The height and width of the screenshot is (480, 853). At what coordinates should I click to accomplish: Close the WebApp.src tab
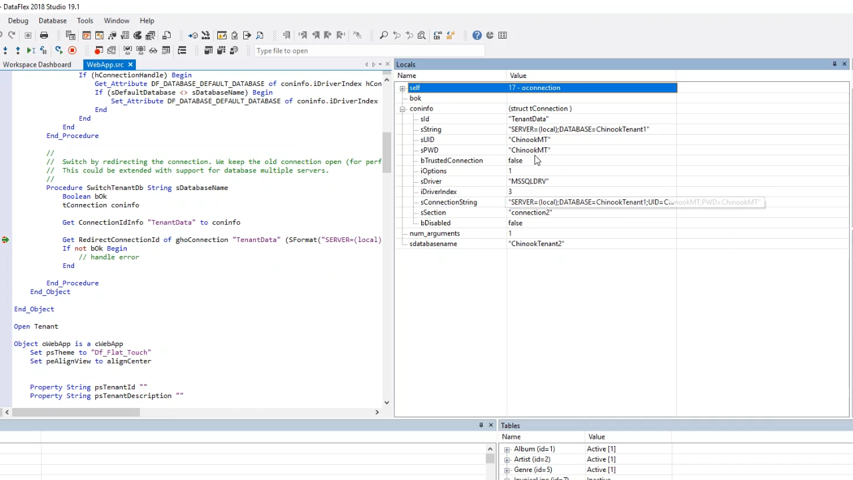pos(131,65)
